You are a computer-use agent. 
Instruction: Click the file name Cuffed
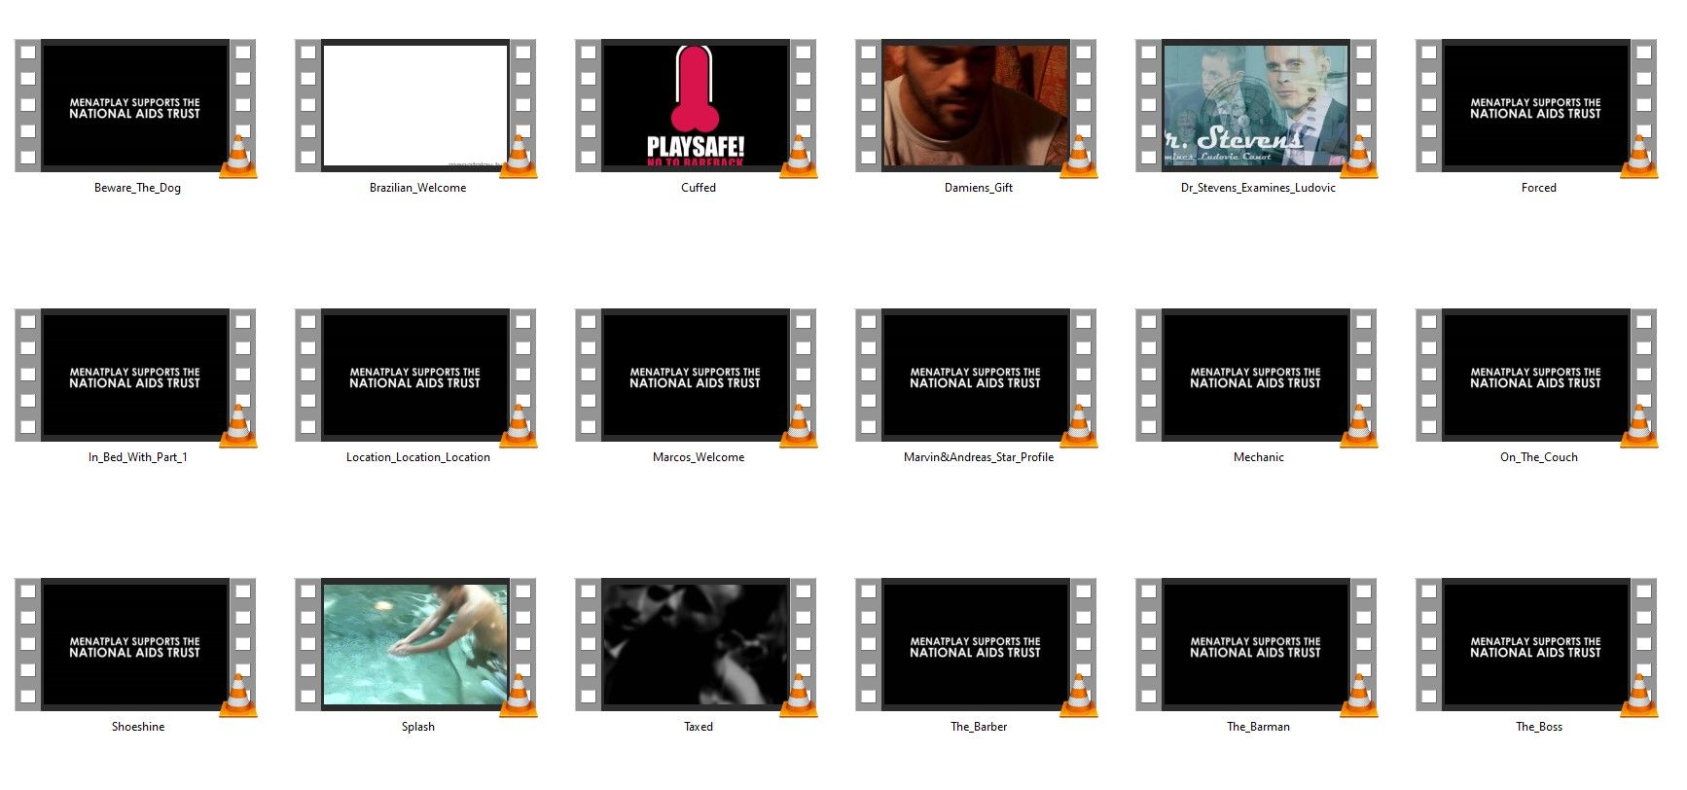click(699, 188)
